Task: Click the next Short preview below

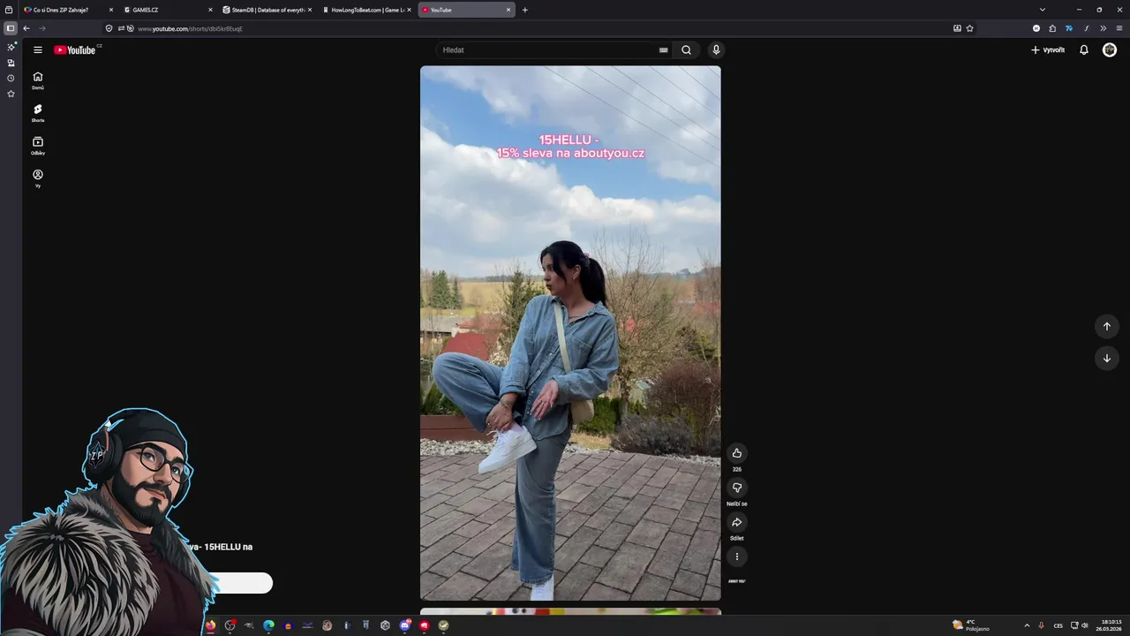Action: (570, 611)
